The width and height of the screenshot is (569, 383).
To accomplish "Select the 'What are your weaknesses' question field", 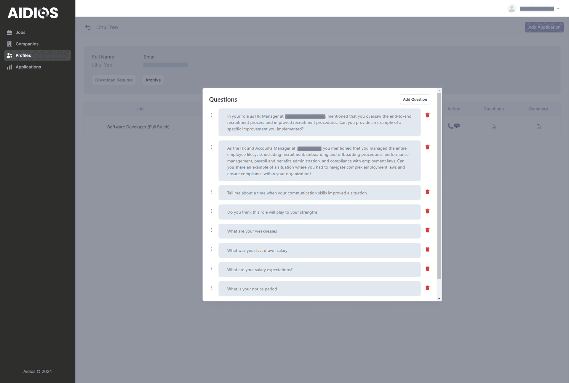I will click(319, 231).
